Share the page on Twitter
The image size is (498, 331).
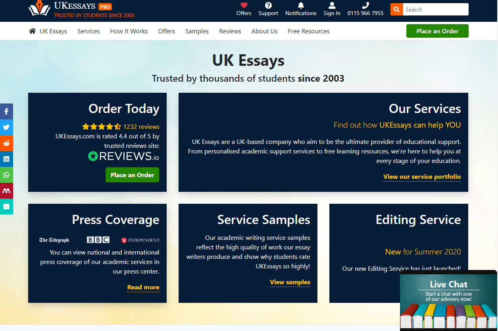6,127
